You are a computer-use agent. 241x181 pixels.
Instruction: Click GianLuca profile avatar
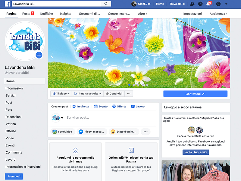pos(134,4)
